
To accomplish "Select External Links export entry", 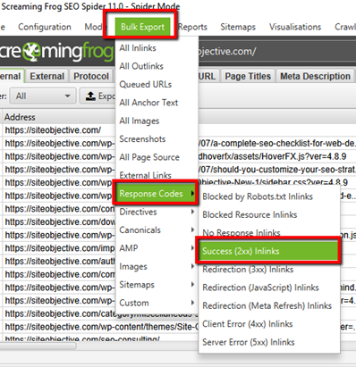I will [x=157, y=175].
